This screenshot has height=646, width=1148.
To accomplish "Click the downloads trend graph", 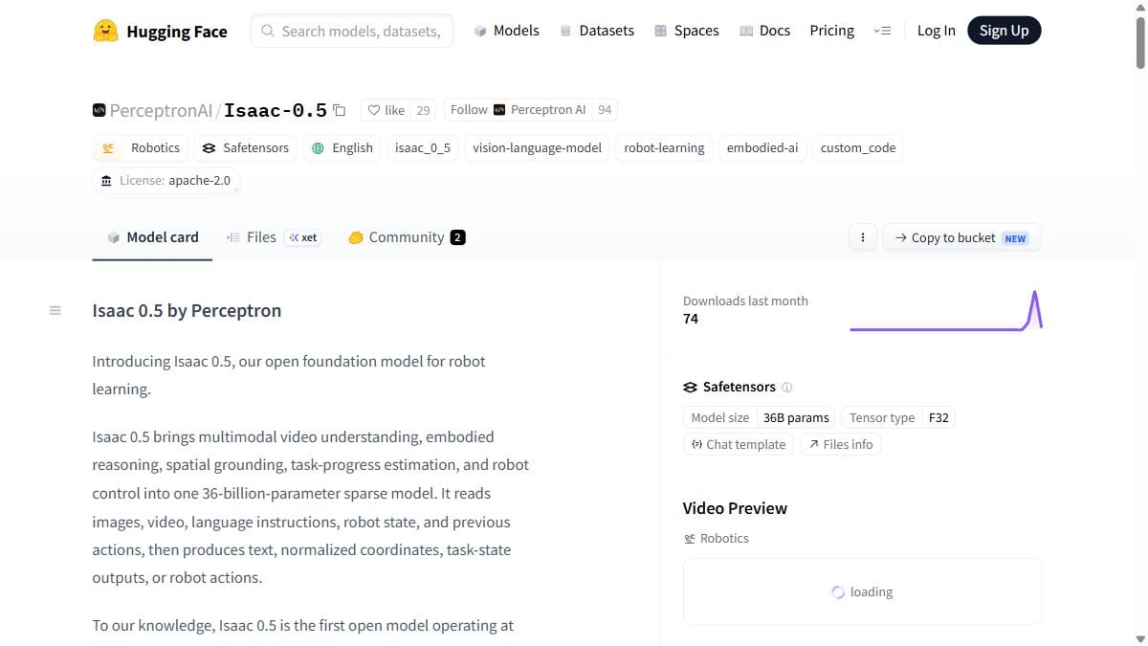I will point(945,311).
